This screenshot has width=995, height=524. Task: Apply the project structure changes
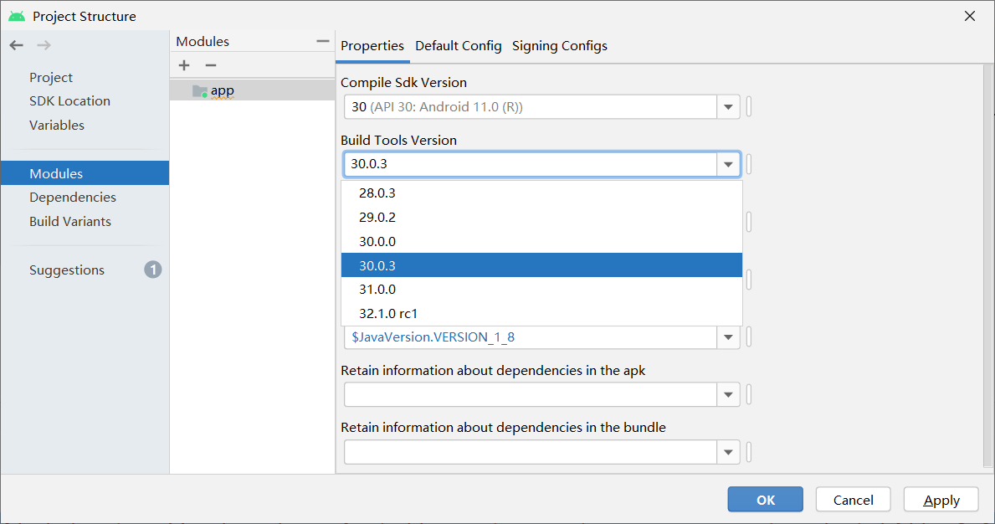941,499
